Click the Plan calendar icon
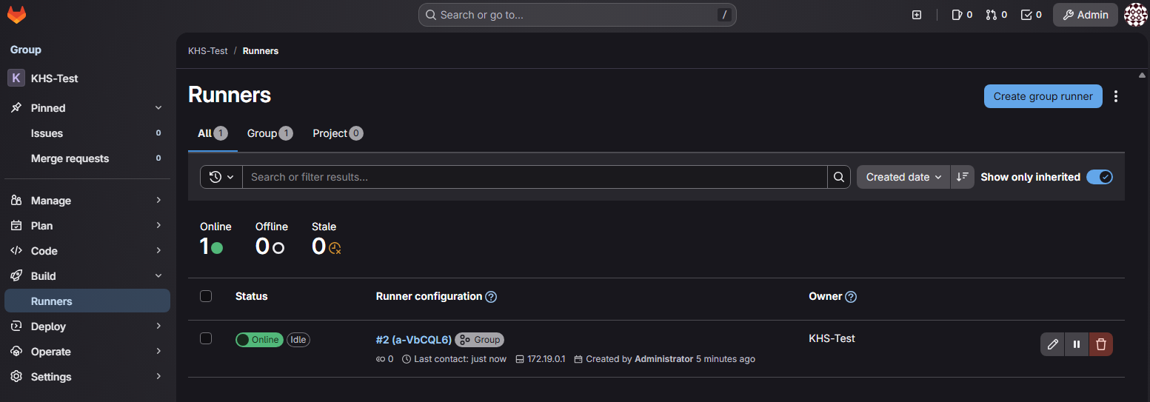Viewport: 1150px width, 402px height. click(x=16, y=226)
